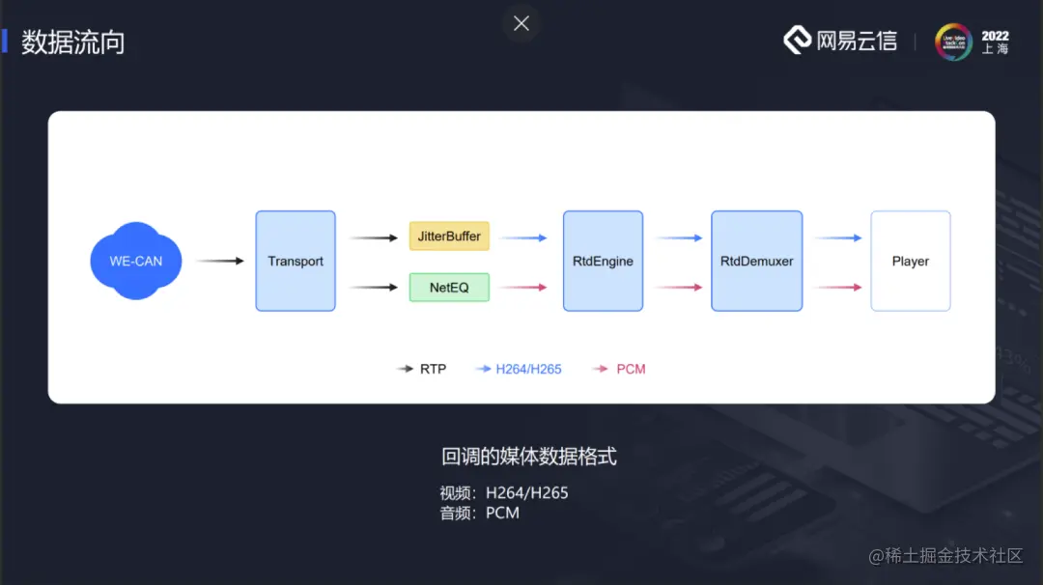Image resolution: width=1043 pixels, height=585 pixels.
Task: Click the blue arrow between RtdDemuxer and Player
Action: point(838,237)
